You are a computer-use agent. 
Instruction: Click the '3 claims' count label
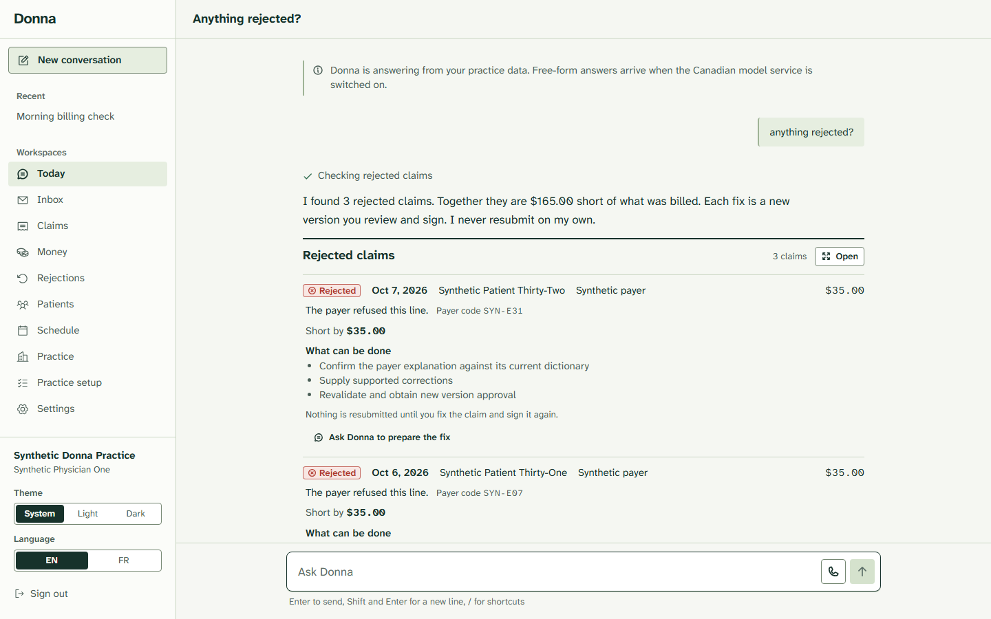click(x=789, y=257)
